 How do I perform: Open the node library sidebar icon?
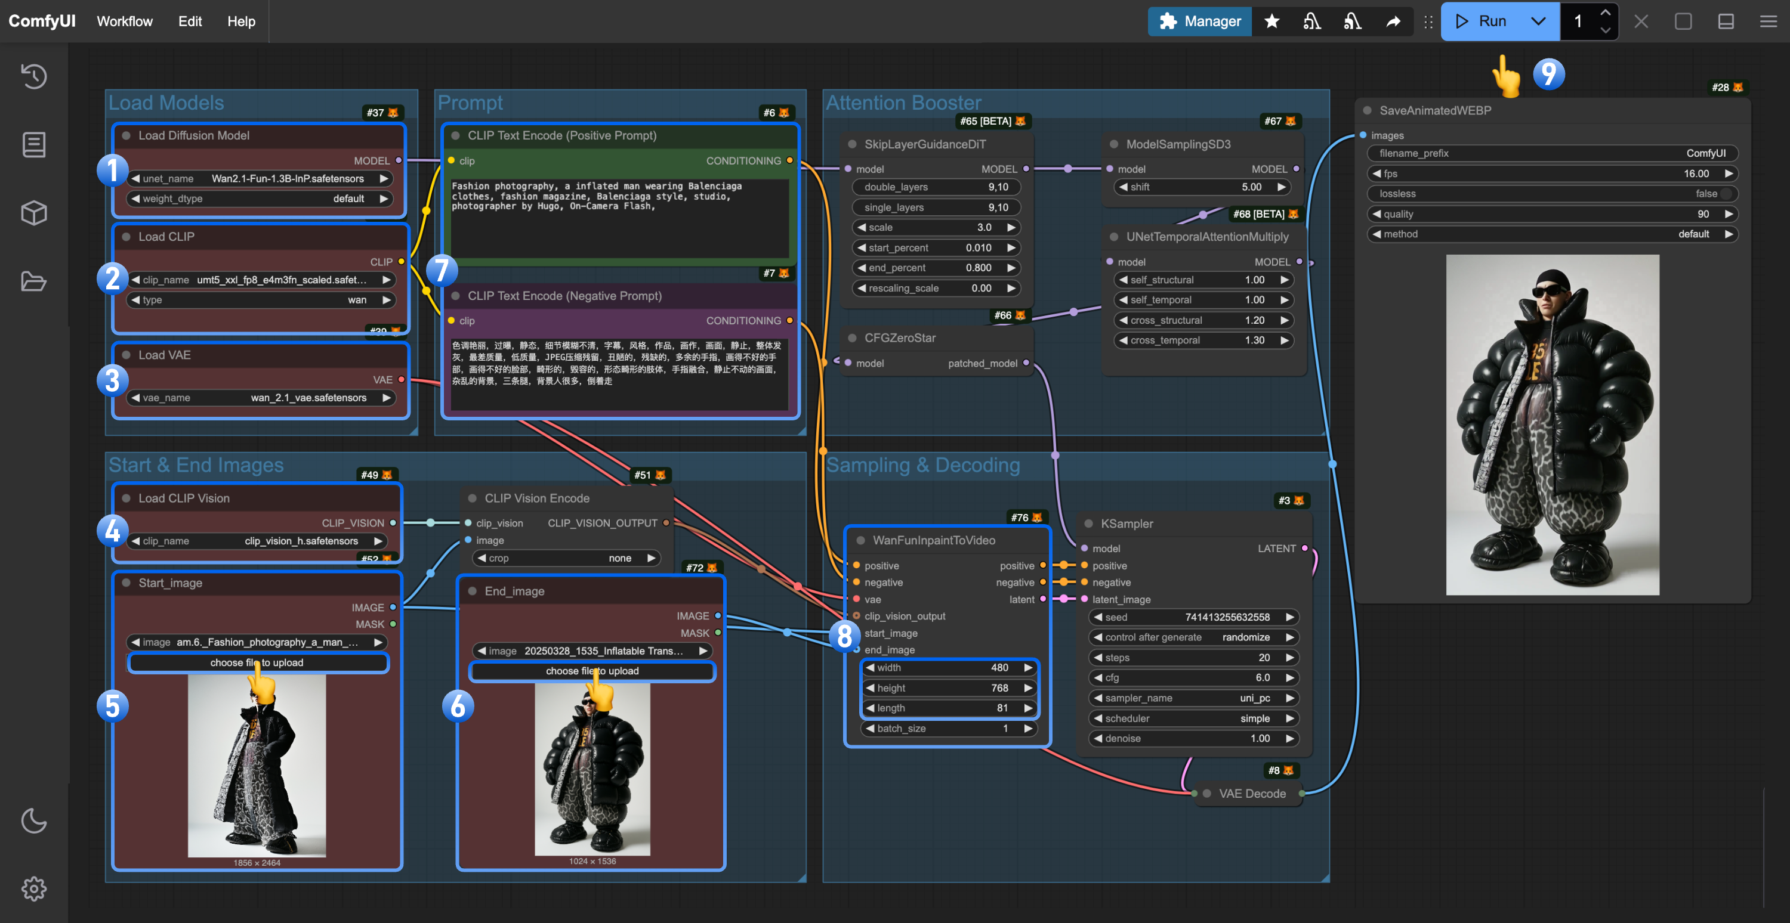click(33, 144)
